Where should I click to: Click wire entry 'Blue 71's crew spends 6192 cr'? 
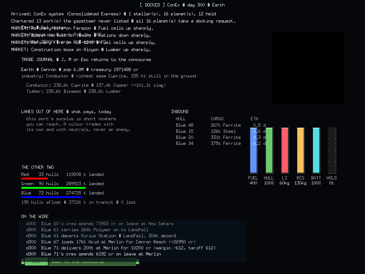coord(94,254)
